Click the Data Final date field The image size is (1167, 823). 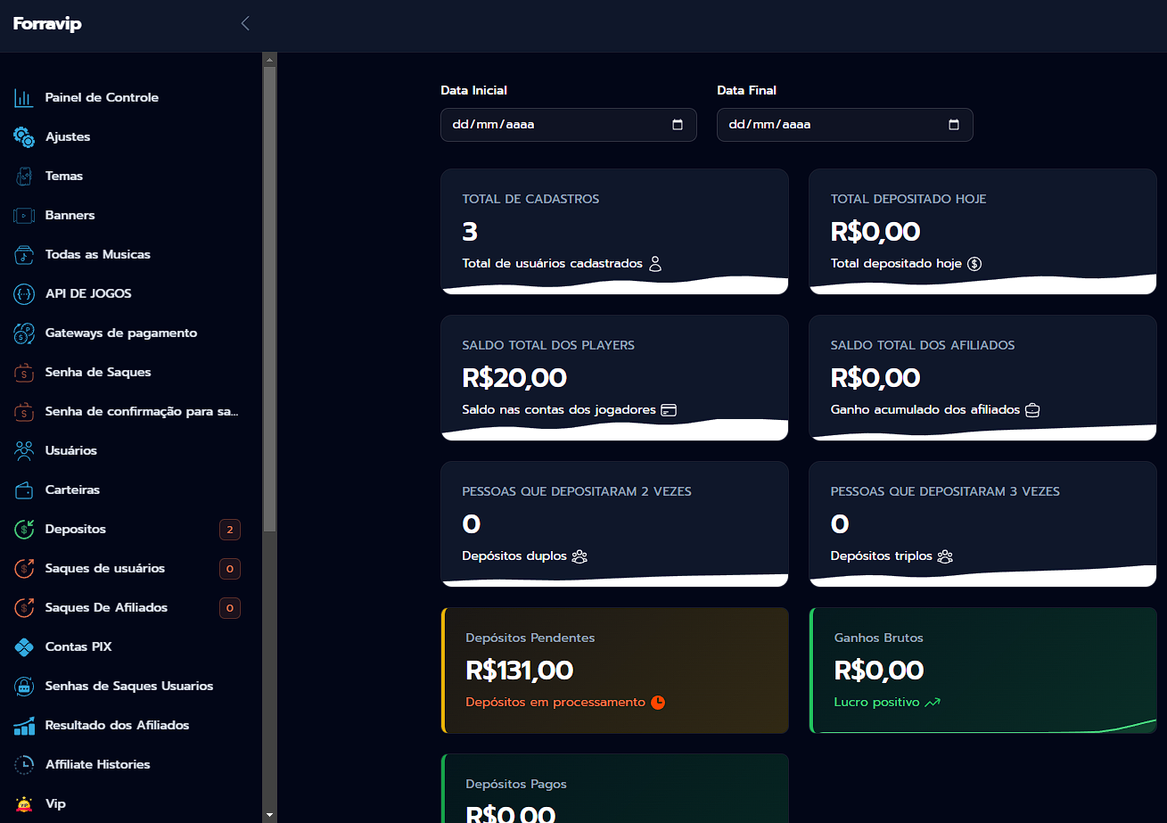tap(845, 125)
